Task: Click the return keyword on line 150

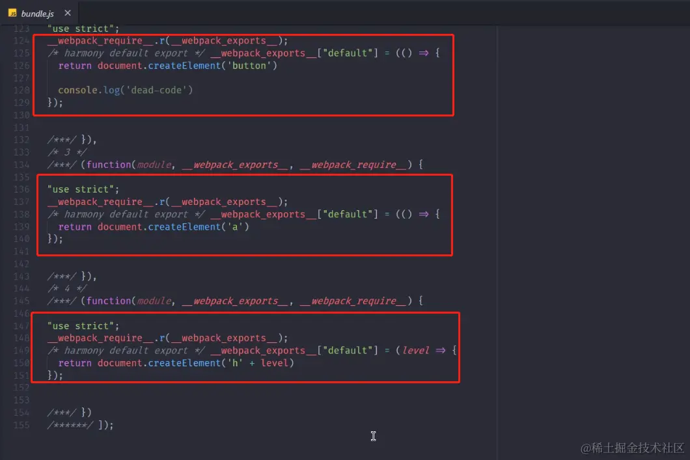Action: click(x=75, y=363)
